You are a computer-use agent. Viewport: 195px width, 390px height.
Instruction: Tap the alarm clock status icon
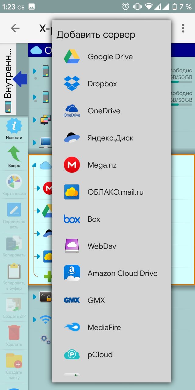(x=125, y=6)
